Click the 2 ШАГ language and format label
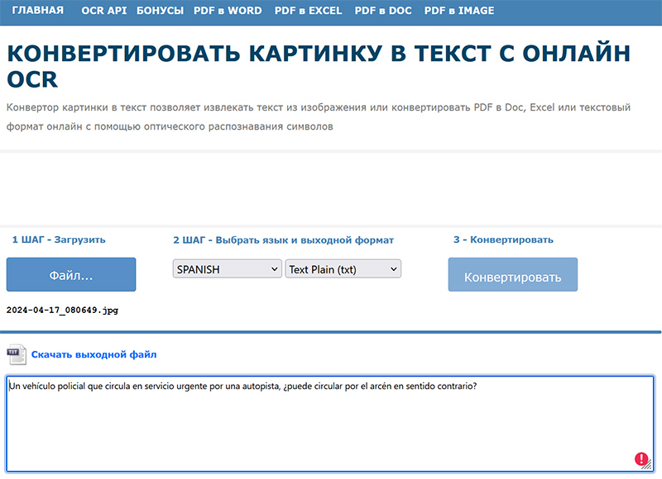 [283, 240]
